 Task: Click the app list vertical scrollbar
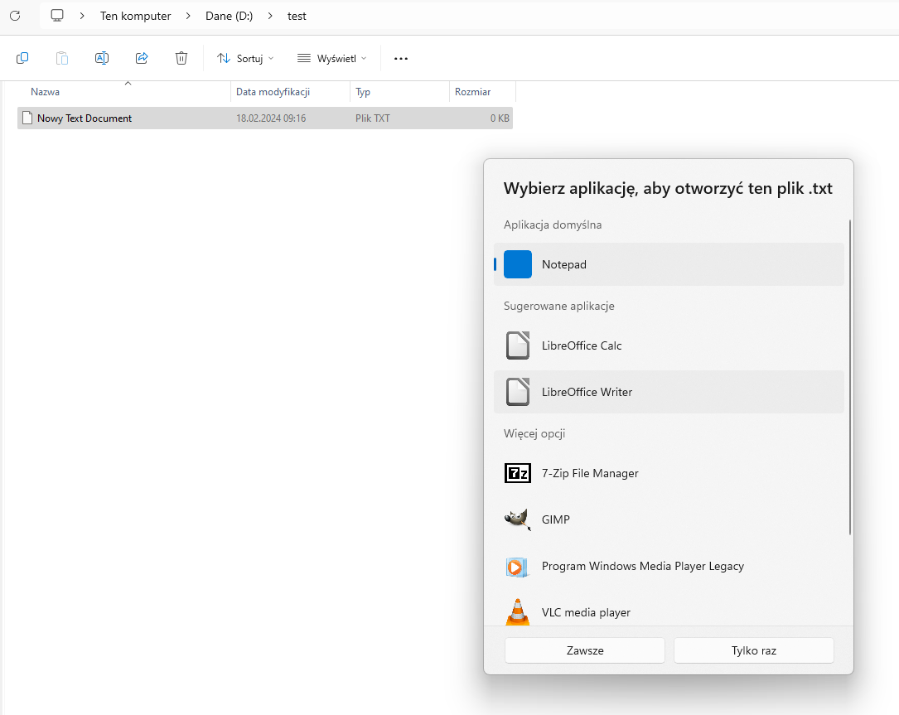tap(850, 377)
